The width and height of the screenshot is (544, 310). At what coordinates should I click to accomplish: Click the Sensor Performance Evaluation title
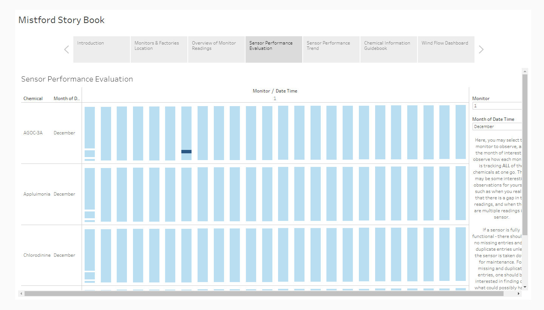coord(77,79)
